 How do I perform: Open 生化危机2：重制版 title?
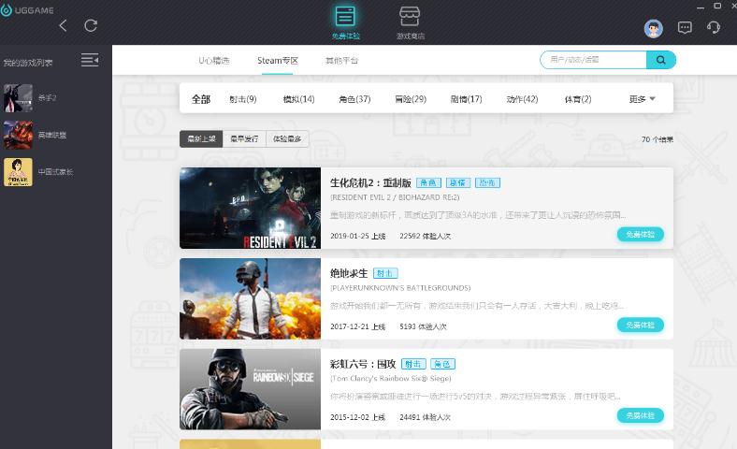coord(370,183)
